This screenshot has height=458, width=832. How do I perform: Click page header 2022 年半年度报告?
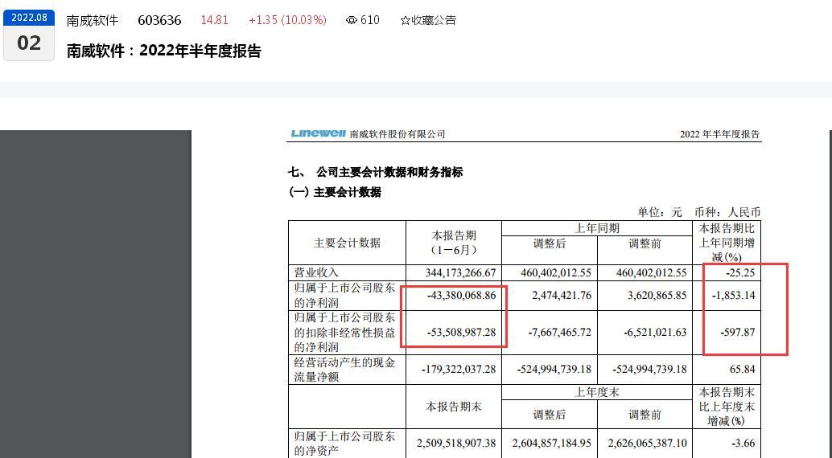719,134
